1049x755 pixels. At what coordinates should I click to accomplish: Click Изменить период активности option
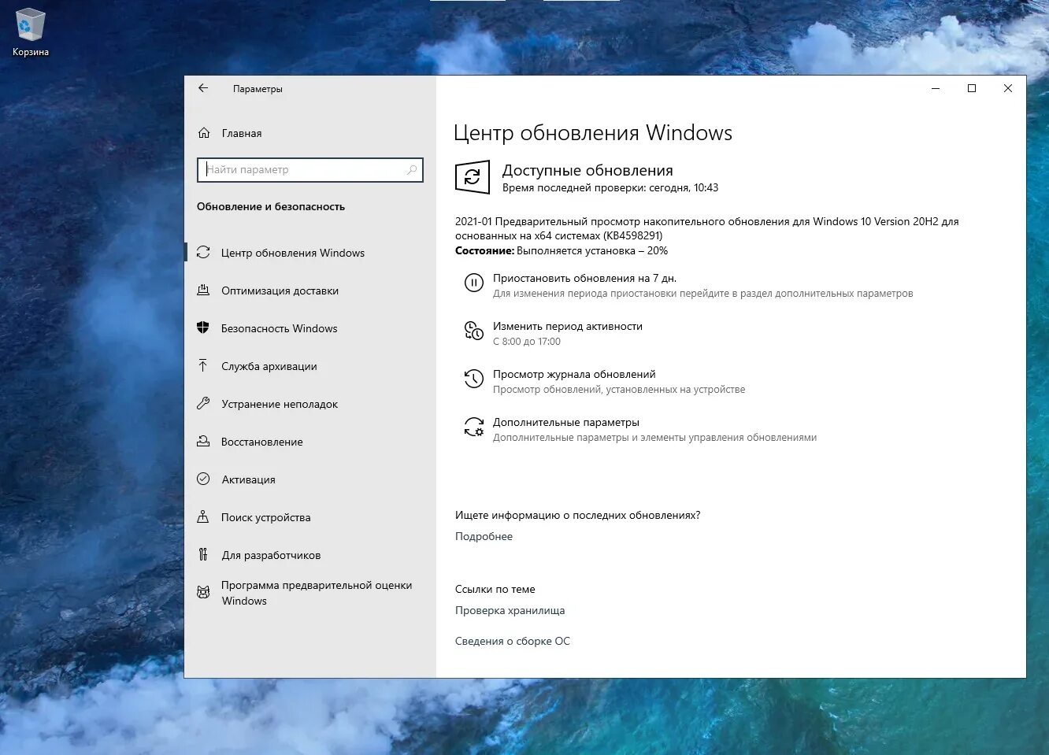[567, 326]
